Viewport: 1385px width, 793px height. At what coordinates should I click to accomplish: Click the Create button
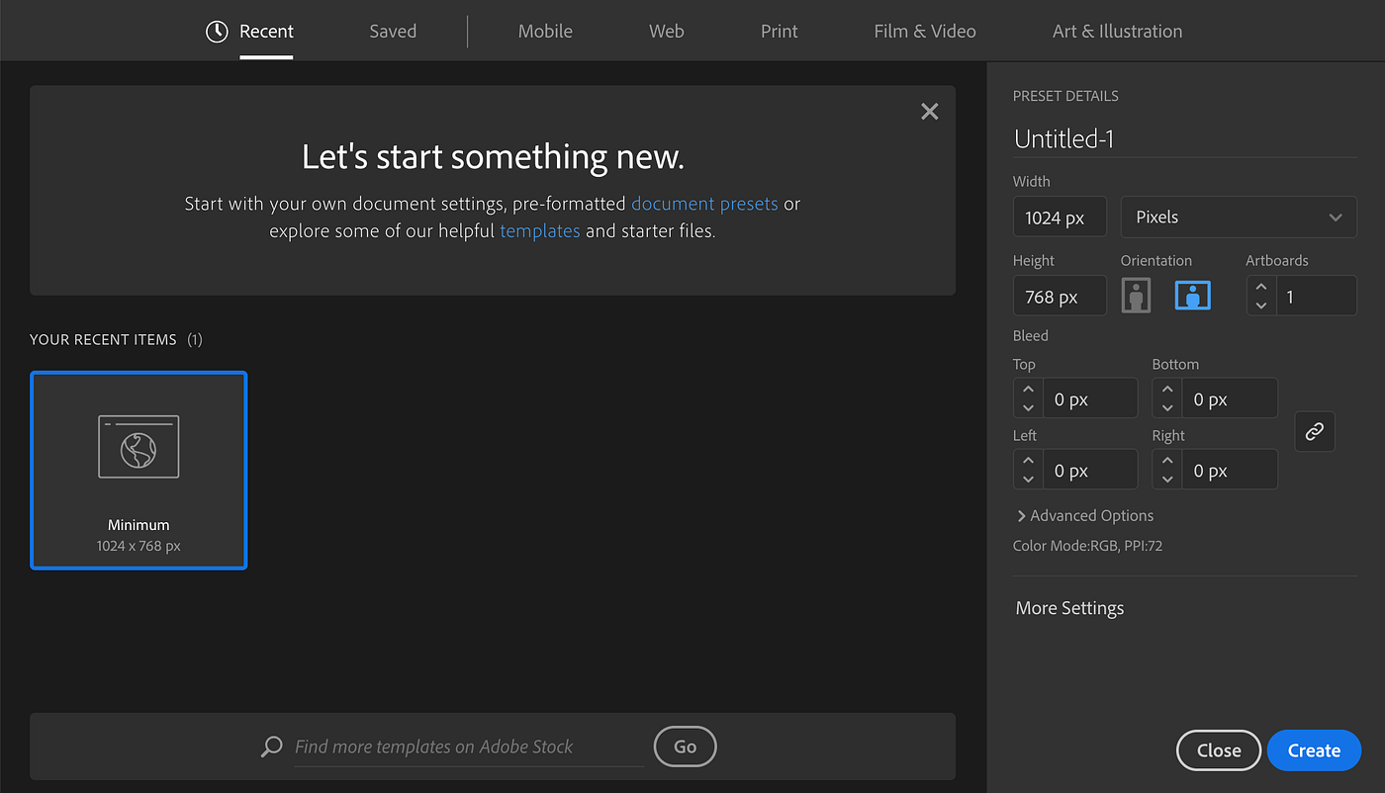[x=1314, y=750]
